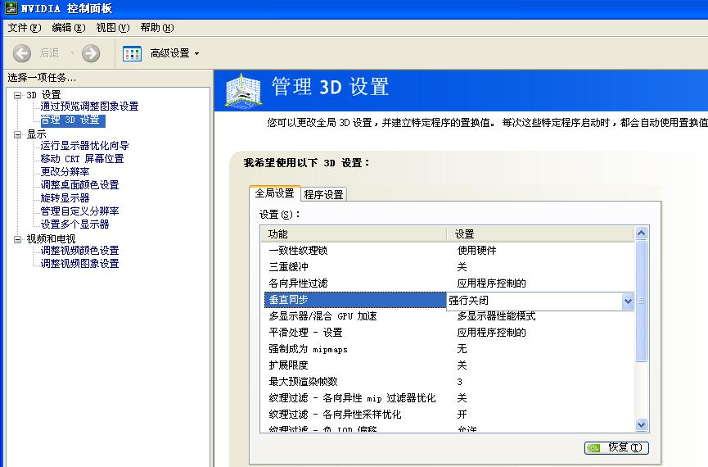The width and height of the screenshot is (708, 467).
Task: Open the 文件(F) menu
Action: coord(25,28)
